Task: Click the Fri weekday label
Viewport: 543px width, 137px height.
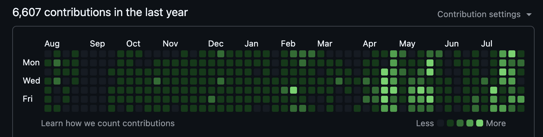Action: tap(28, 99)
